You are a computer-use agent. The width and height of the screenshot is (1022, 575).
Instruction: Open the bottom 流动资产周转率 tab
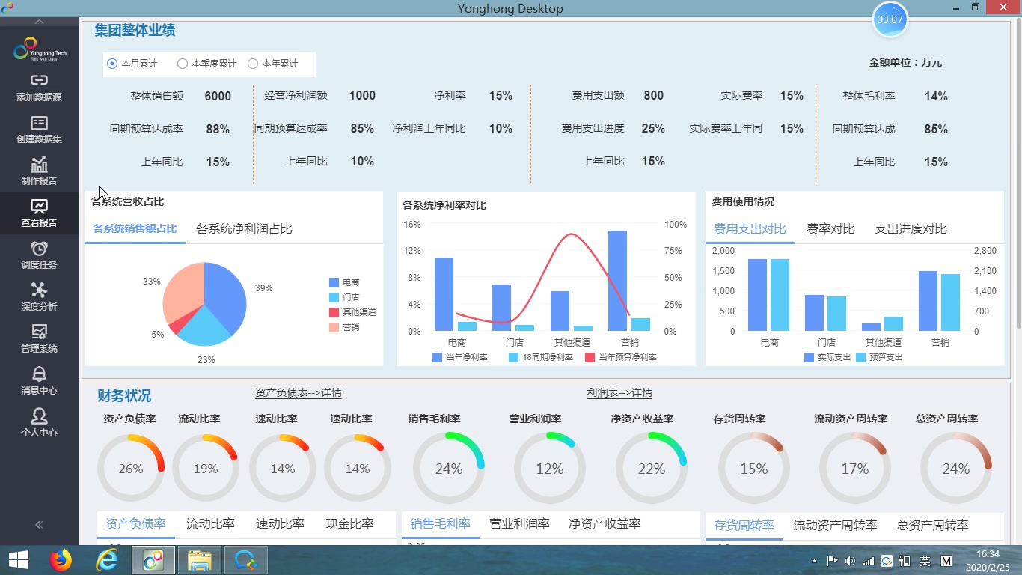point(835,525)
